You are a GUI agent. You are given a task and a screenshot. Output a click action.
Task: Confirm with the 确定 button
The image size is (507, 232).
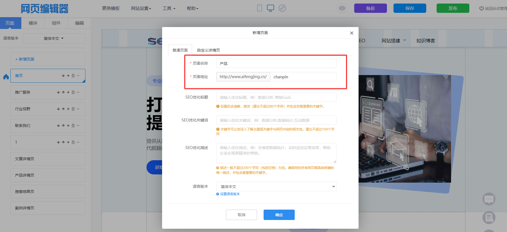tap(279, 215)
